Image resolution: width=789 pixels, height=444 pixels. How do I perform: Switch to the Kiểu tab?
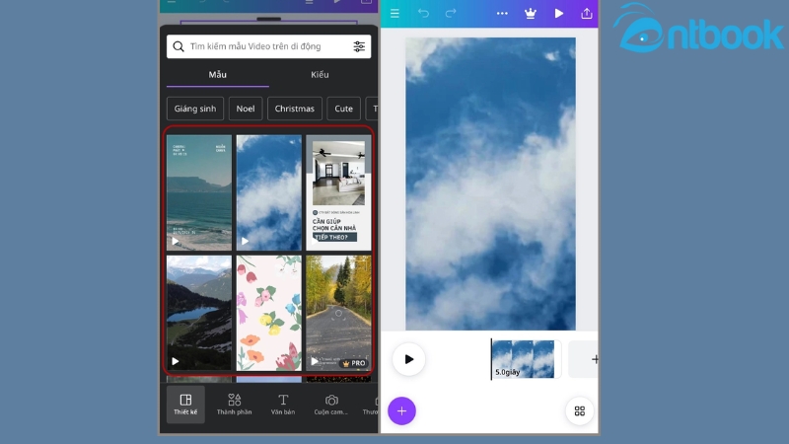(320, 75)
